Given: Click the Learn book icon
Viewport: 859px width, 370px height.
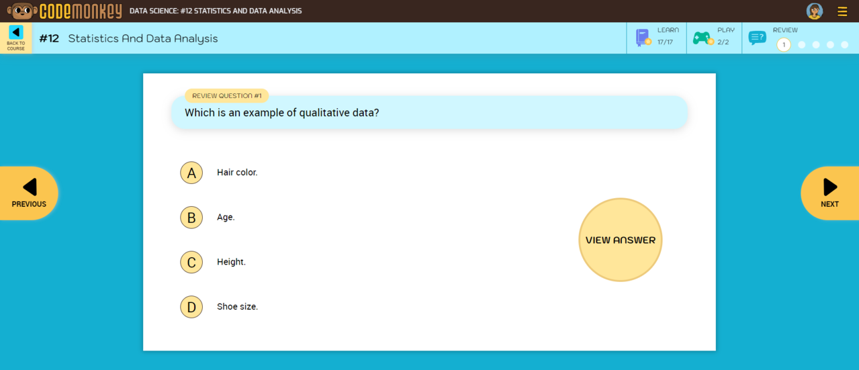Looking at the screenshot, I should click(643, 38).
